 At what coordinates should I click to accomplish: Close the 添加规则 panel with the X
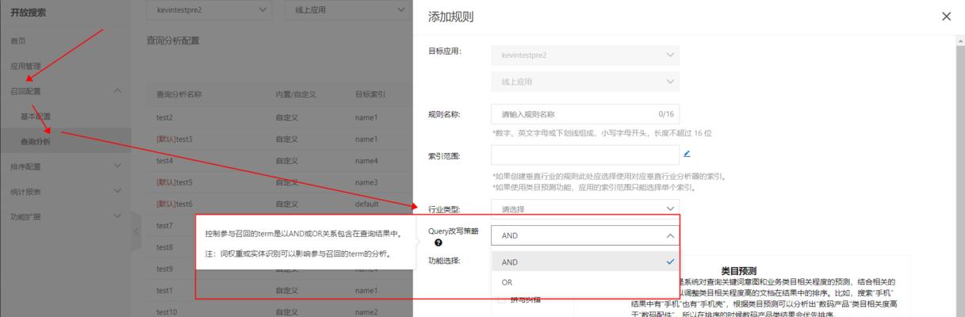click(x=946, y=16)
